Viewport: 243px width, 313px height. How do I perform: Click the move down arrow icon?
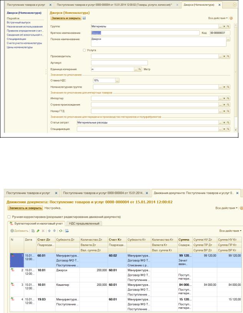pyautogui.click(x=54, y=231)
